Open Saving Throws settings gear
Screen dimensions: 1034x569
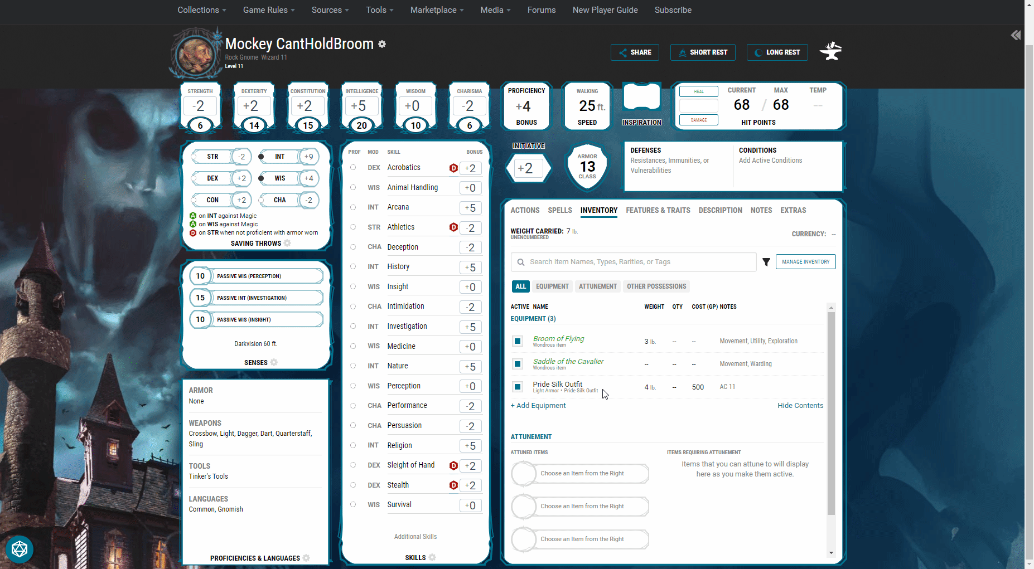coord(287,243)
